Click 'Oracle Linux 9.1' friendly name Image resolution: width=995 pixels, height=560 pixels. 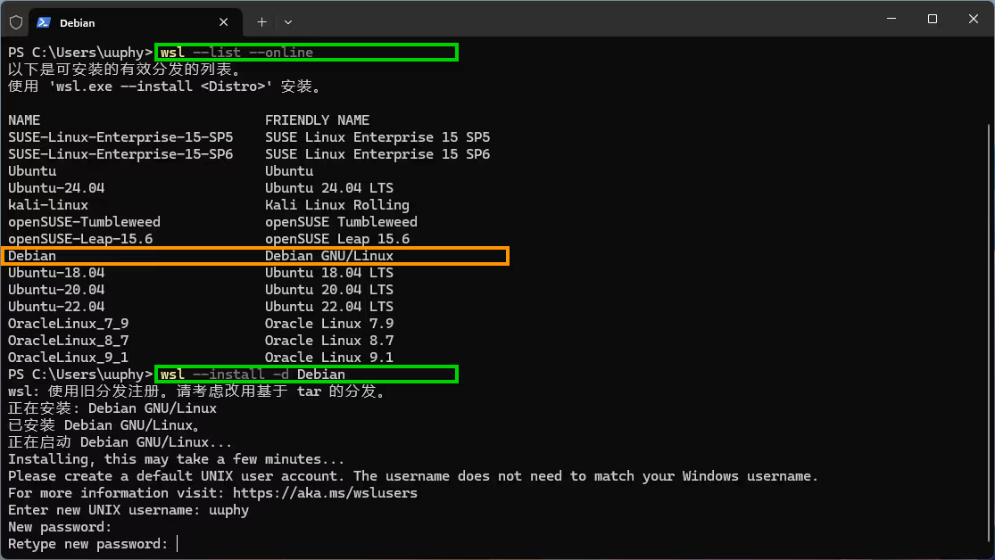(329, 357)
